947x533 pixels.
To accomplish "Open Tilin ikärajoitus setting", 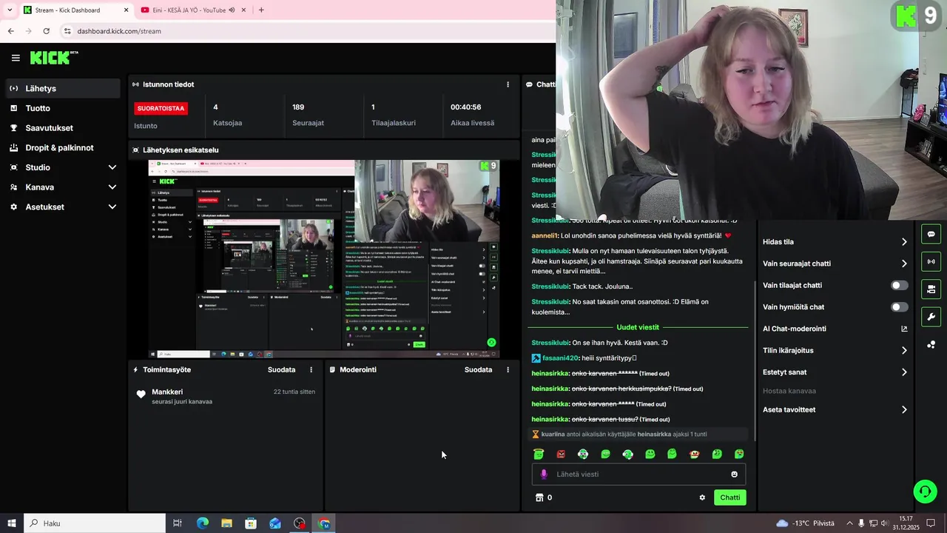I will coord(835,350).
